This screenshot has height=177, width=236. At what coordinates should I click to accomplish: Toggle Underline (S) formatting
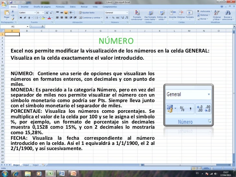[x=29, y=18]
